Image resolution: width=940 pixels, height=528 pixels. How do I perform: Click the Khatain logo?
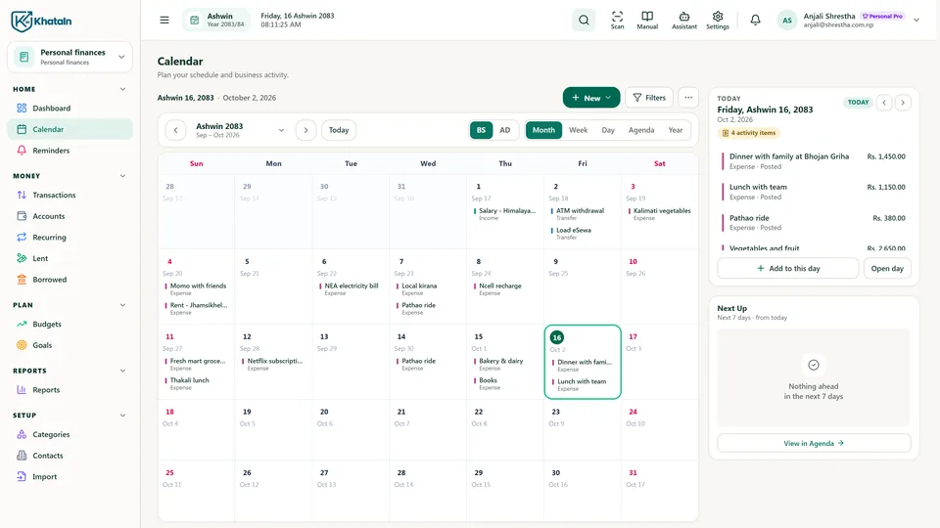click(41, 21)
